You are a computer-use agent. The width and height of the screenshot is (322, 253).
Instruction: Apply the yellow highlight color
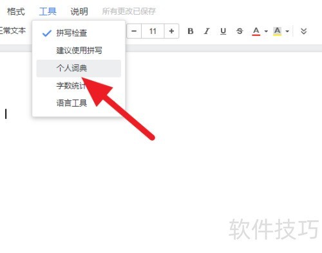click(277, 31)
